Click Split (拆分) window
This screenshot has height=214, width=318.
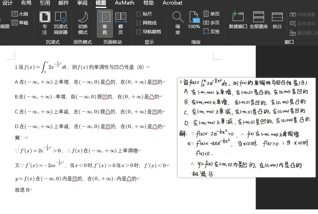(x=277, y=20)
